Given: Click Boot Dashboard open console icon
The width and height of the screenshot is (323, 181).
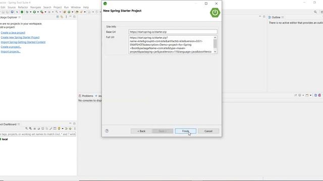Looking at the screenshot, I should pos(42,129).
